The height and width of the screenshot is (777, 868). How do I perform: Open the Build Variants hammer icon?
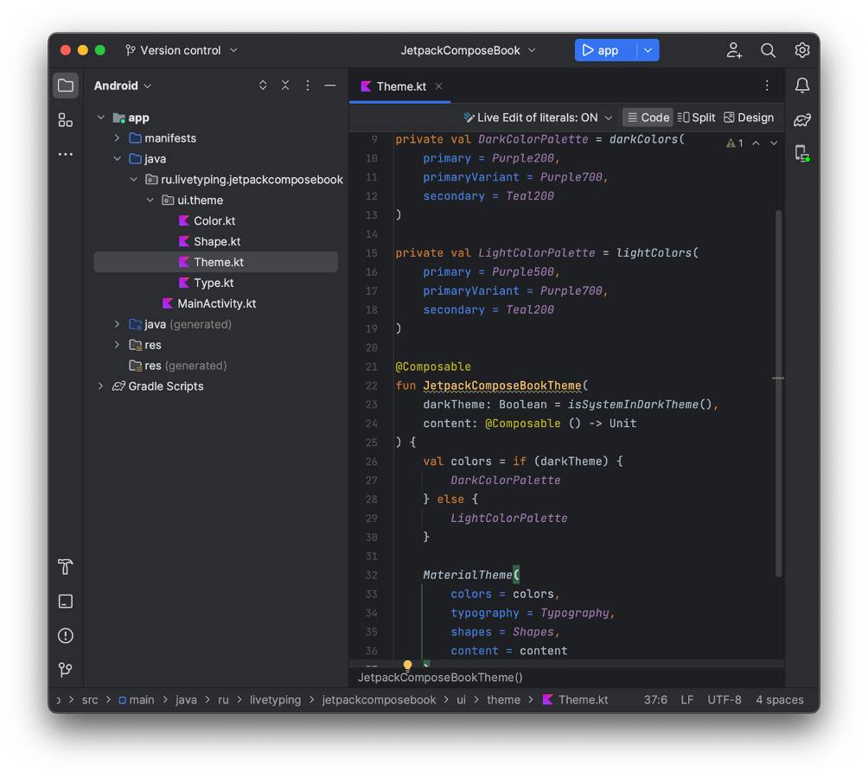tap(66, 567)
